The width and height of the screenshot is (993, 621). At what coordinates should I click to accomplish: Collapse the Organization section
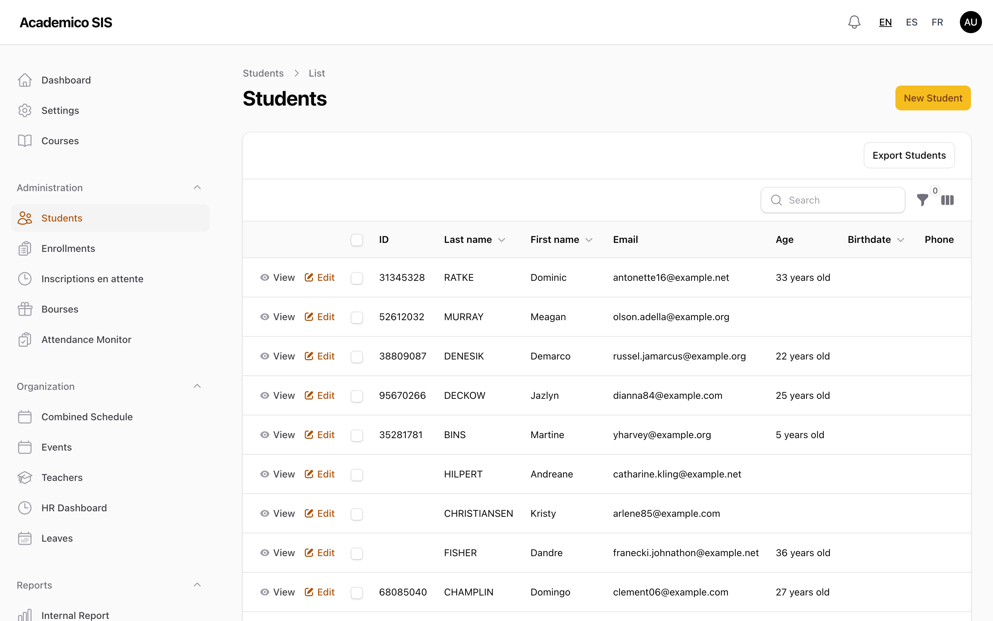[x=197, y=386]
